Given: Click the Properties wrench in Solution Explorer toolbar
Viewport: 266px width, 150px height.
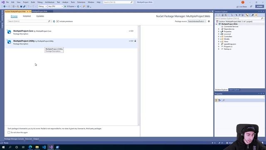Looking at the screenshot, I should click(253, 15).
